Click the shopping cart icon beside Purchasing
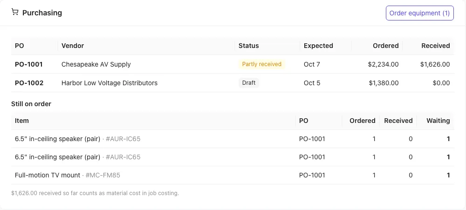The image size is (466, 210). point(15,12)
